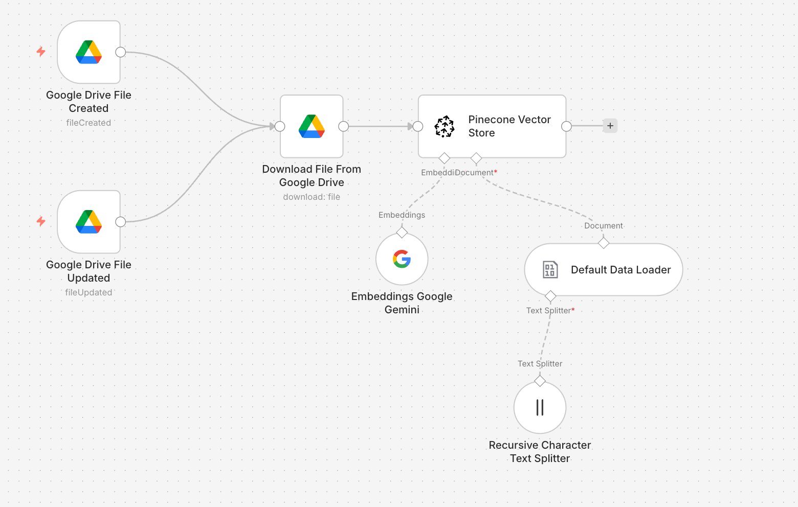Click the Download File node input connector

click(279, 126)
